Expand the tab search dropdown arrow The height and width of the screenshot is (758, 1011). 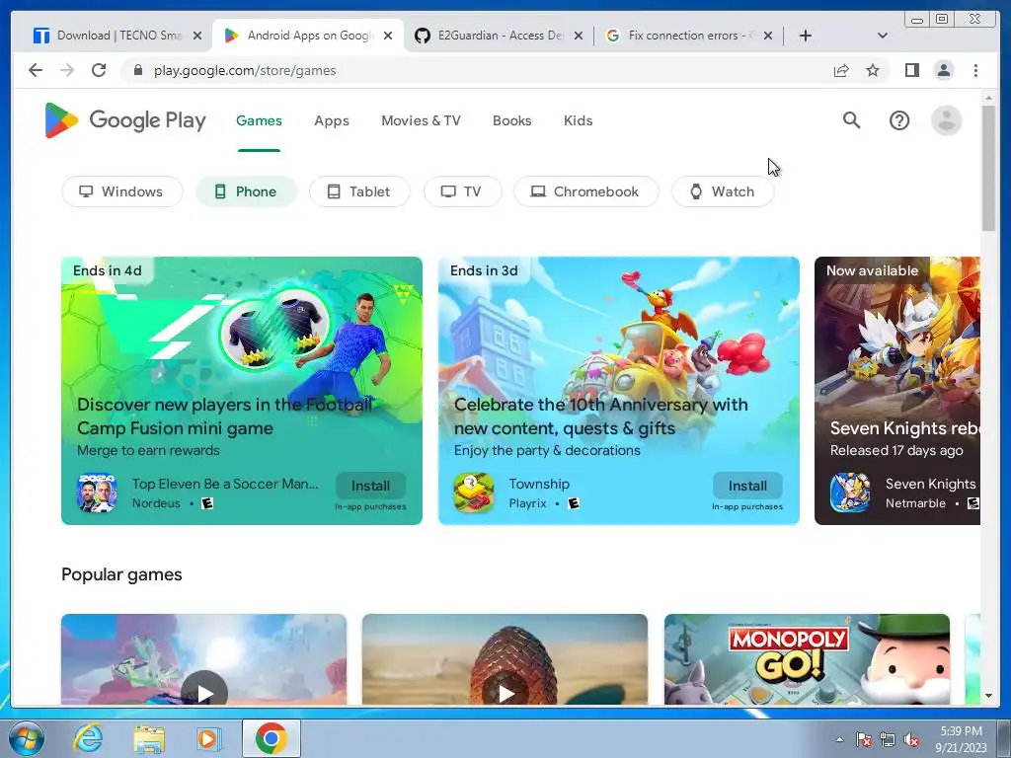point(882,36)
